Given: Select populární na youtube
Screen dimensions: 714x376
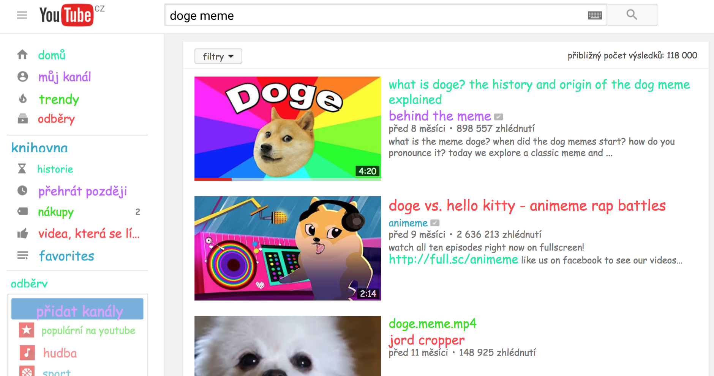Looking at the screenshot, I should [88, 330].
